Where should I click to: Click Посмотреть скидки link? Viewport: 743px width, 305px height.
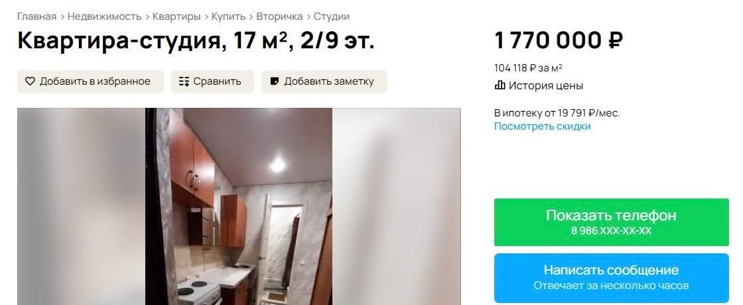pos(543,126)
